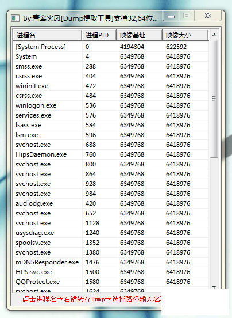Click the scrollbar down arrow
Viewport: 232px width, 318px height.
[x=214, y=287]
